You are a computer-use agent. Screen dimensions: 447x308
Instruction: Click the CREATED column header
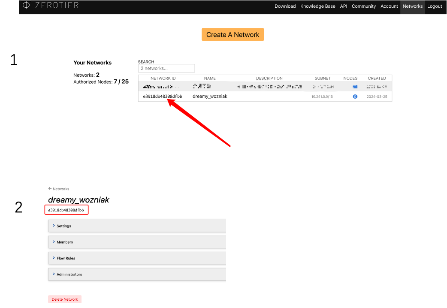click(377, 78)
